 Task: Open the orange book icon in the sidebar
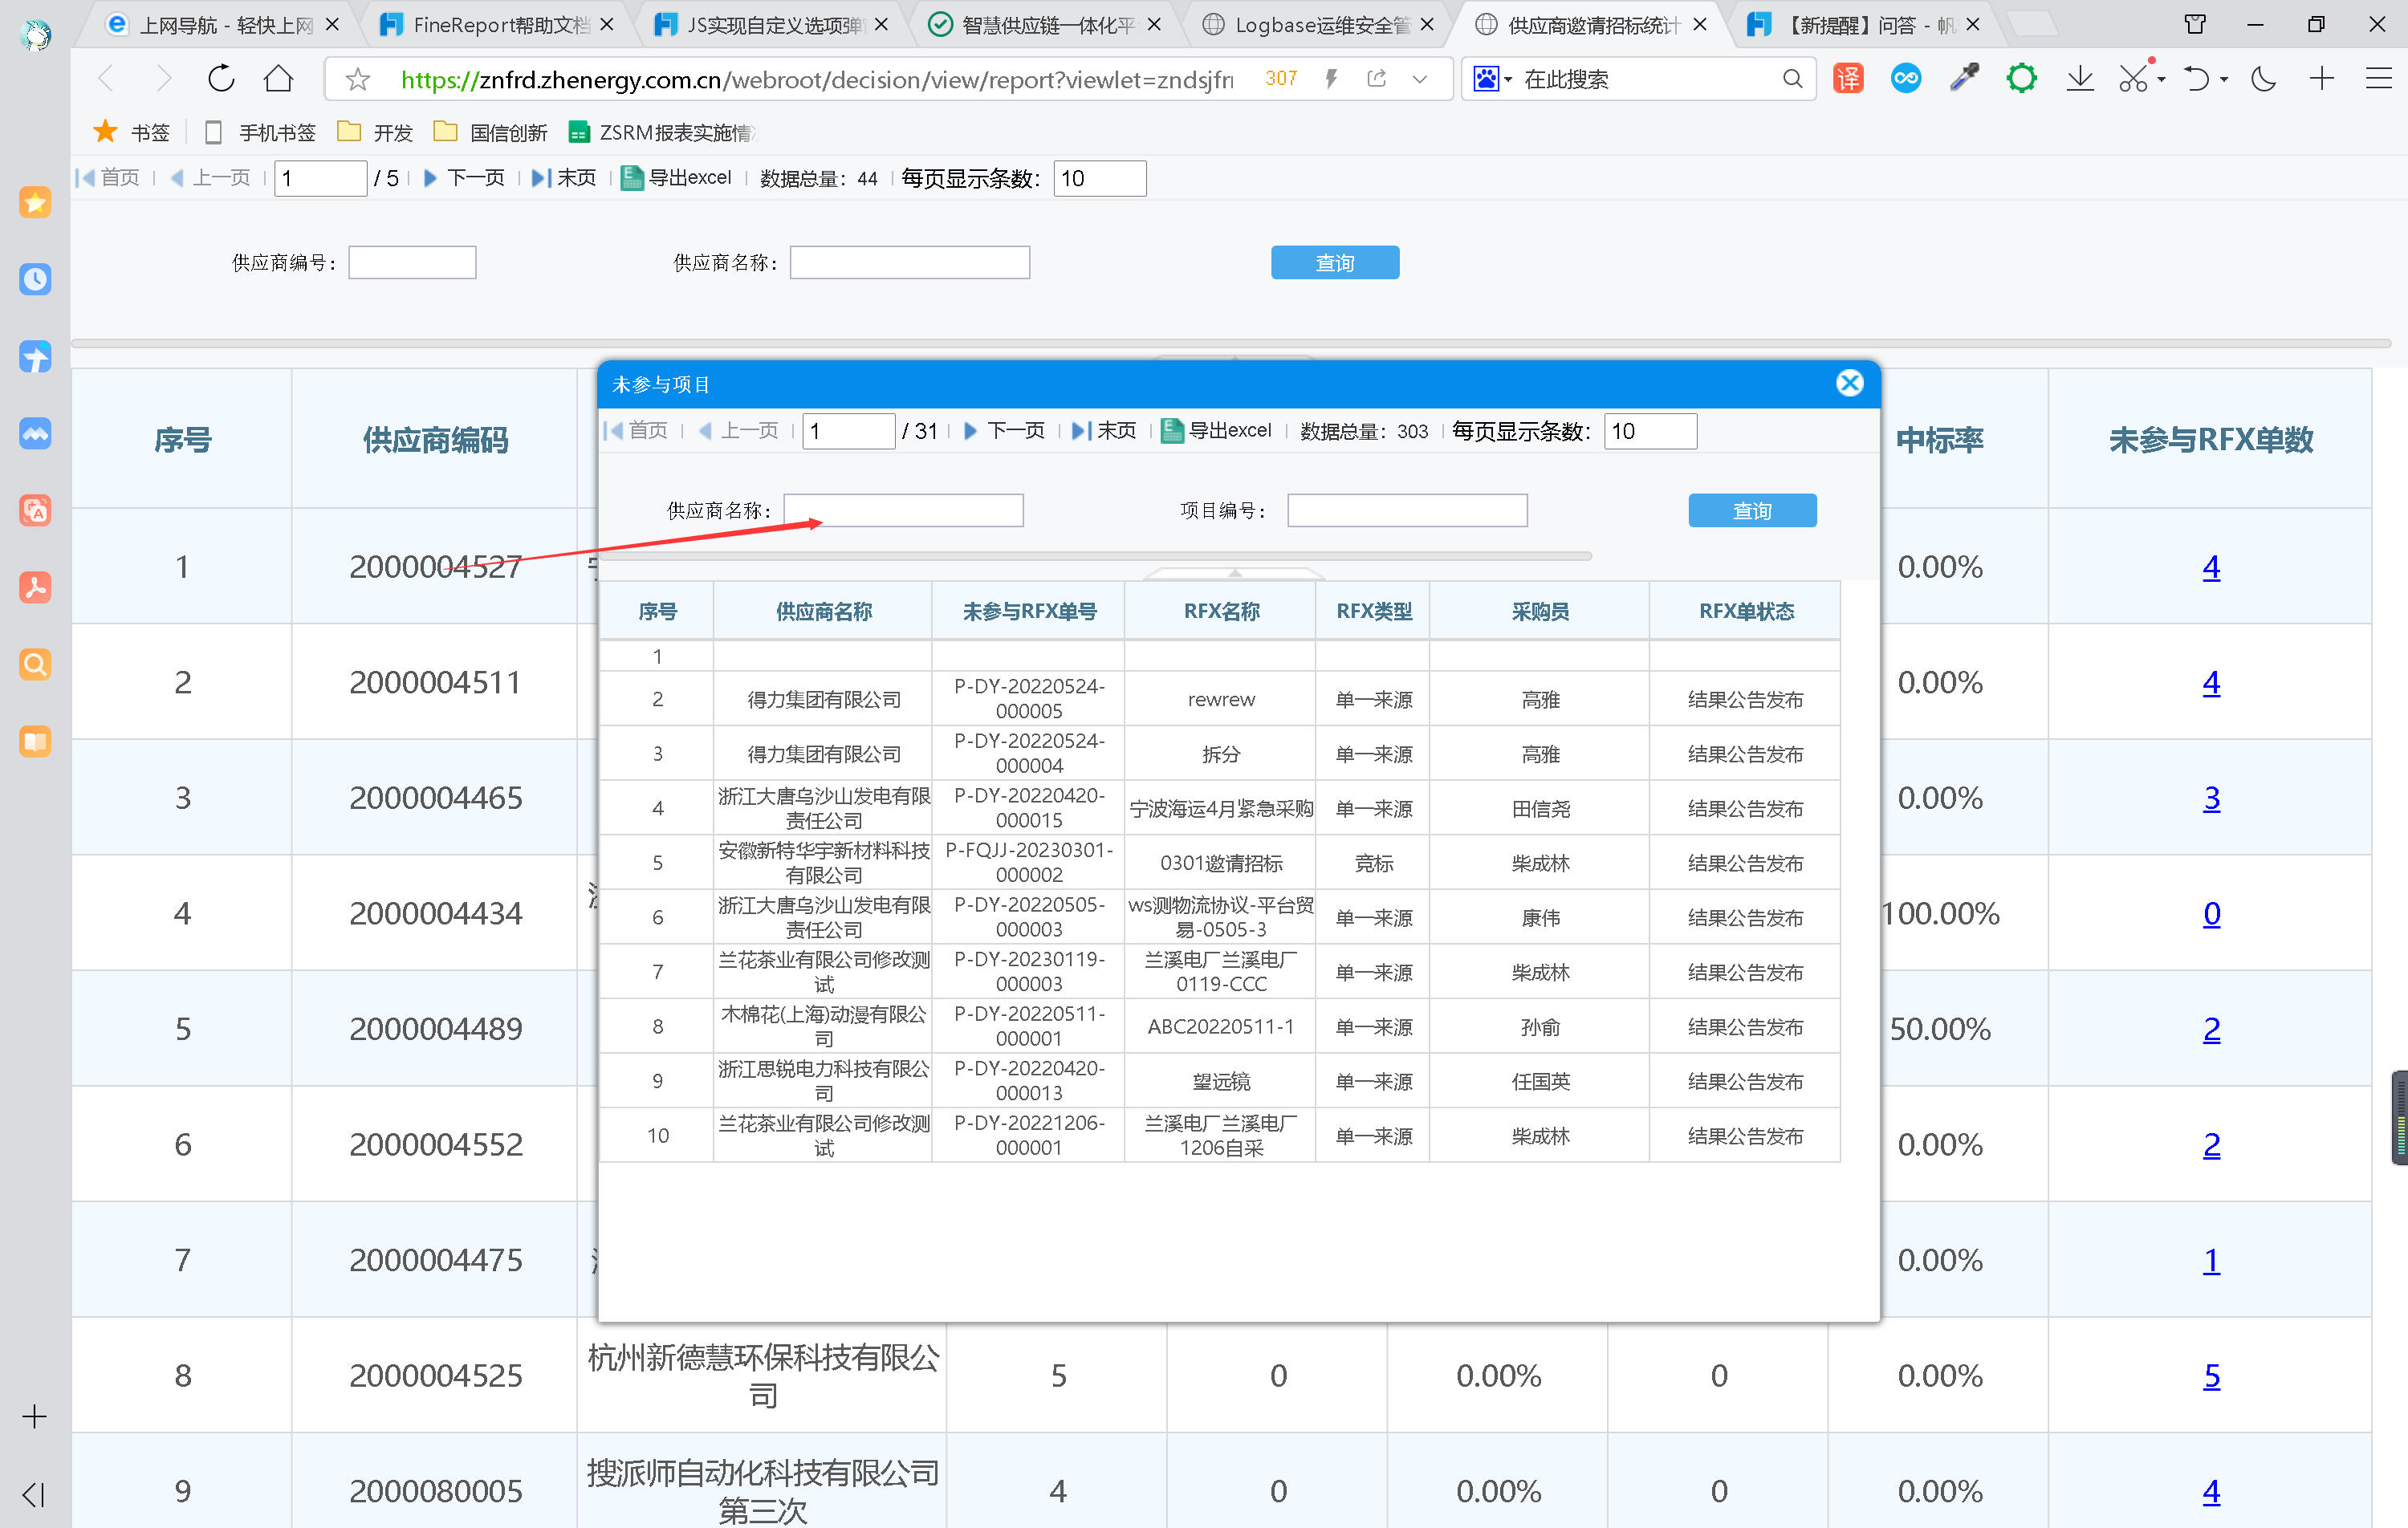coord(35,741)
